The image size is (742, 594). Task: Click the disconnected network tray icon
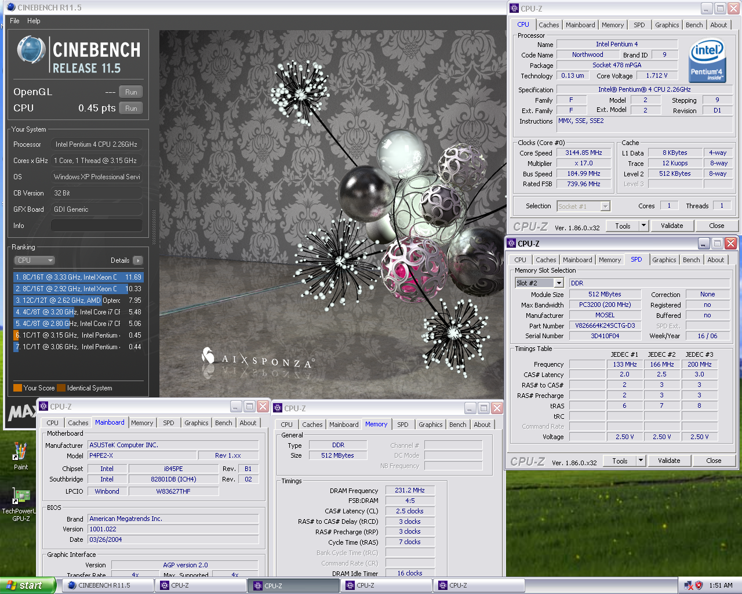[688, 585]
